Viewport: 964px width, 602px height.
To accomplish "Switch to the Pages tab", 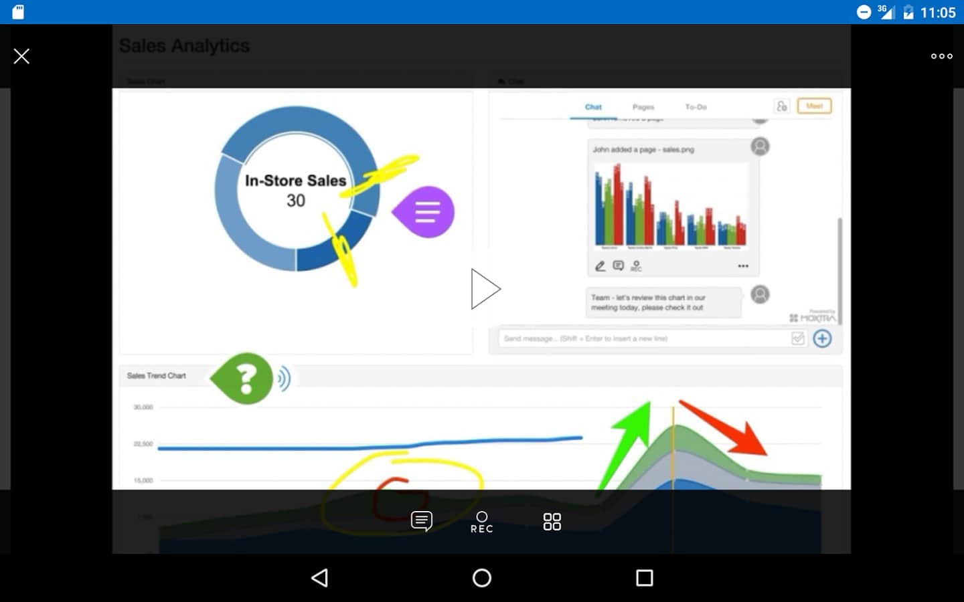I will (643, 107).
